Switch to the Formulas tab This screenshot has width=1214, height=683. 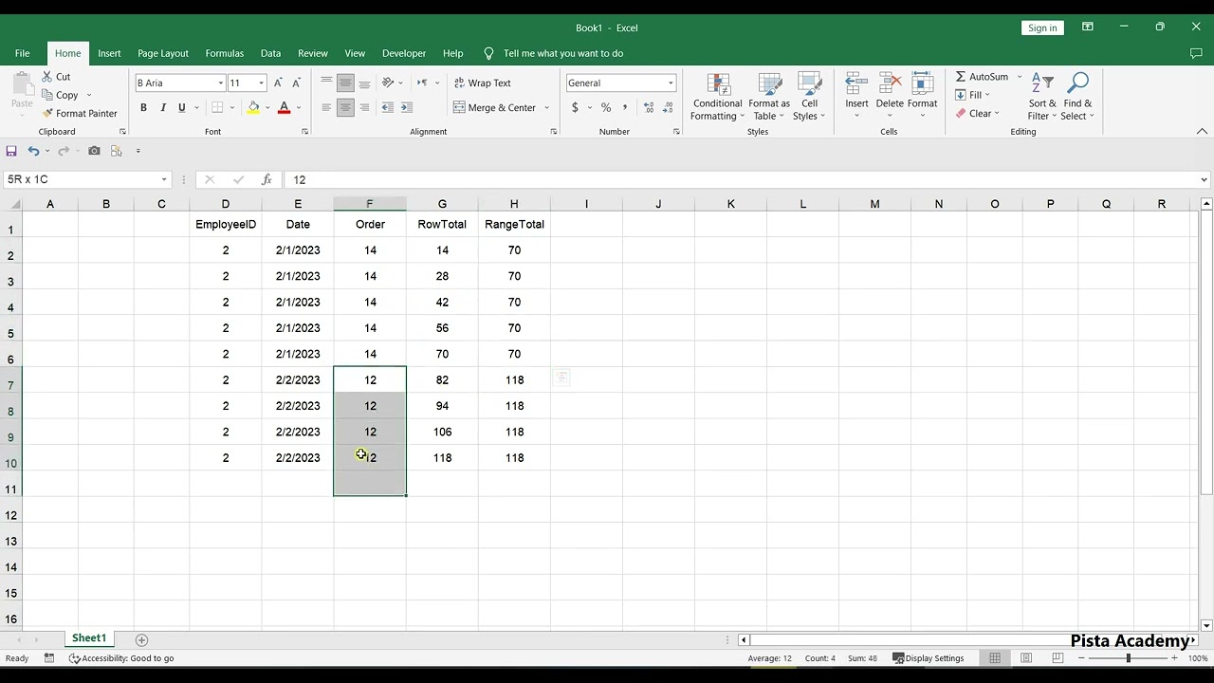pos(225,53)
